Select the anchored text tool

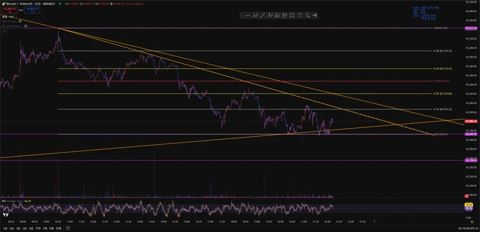point(307,15)
